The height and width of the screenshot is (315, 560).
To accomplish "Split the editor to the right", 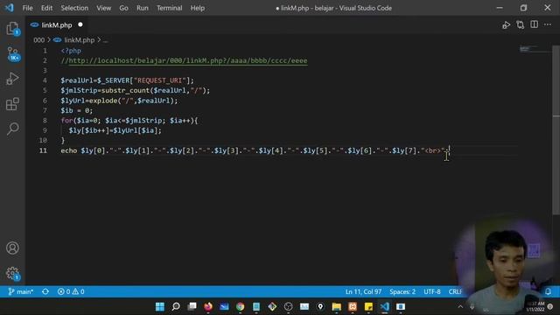I will pyautogui.click(x=535, y=24).
